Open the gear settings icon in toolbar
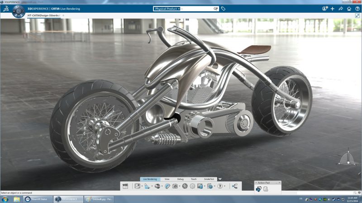The width and height of the screenshot is (362, 203). pyautogui.click(x=192, y=186)
